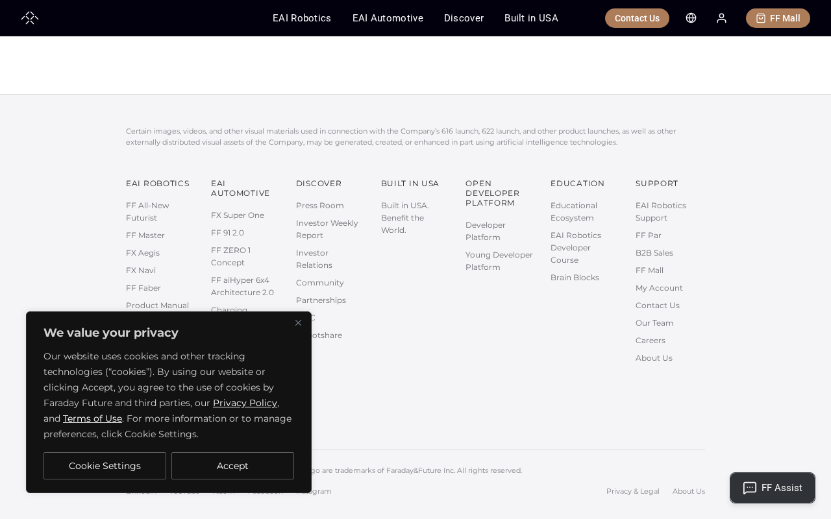Viewport: 831px width, 519px height.
Task: Open Cookie Settings in the privacy banner
Action: point(105,466)
